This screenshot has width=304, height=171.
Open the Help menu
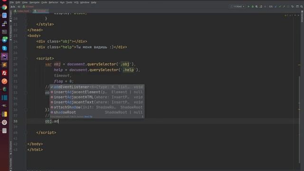(x=94, y=2)
